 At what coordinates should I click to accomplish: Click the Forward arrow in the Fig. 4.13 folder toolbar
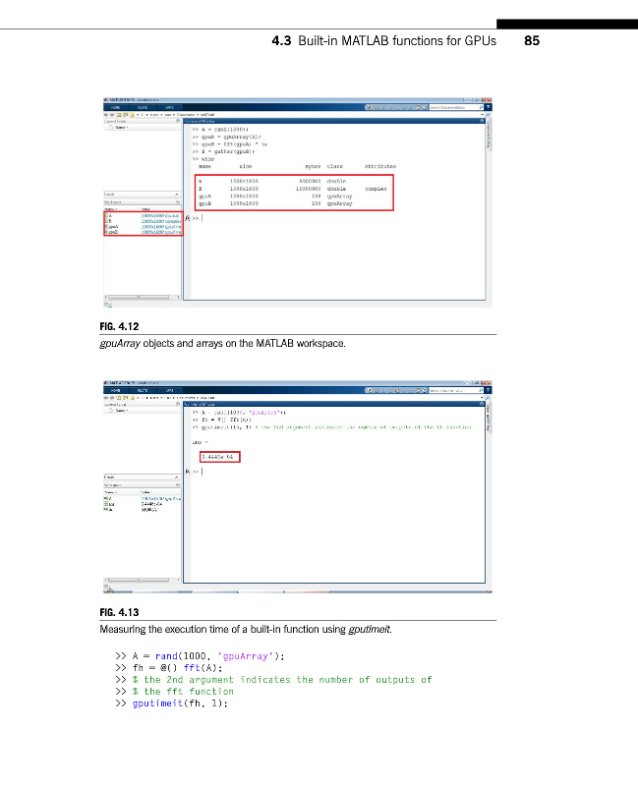coord(112,396)
